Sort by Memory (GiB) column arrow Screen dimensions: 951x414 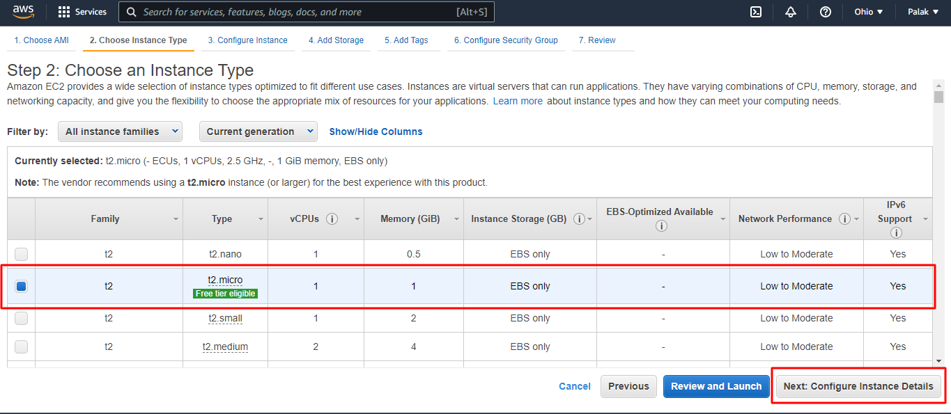456,219
